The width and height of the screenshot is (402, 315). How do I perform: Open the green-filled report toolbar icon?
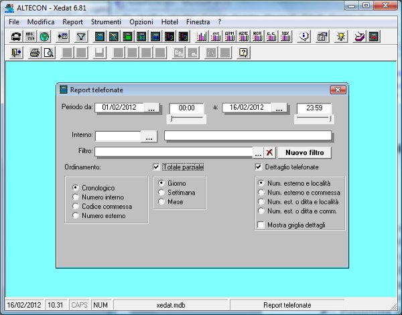tap(127, 37)
